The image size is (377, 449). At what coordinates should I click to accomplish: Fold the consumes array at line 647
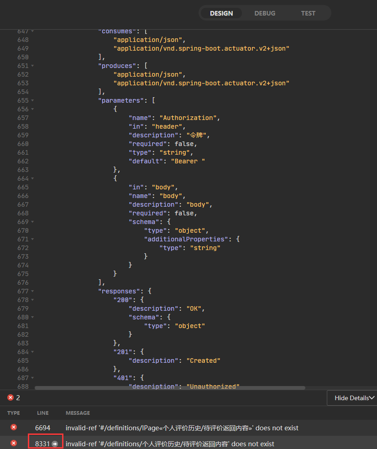32,31
